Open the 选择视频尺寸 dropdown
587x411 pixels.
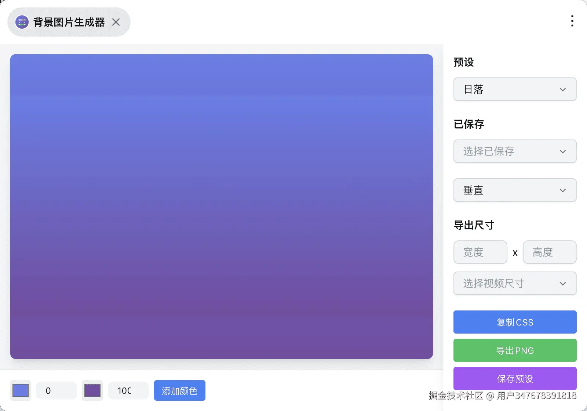click(515, 283)
